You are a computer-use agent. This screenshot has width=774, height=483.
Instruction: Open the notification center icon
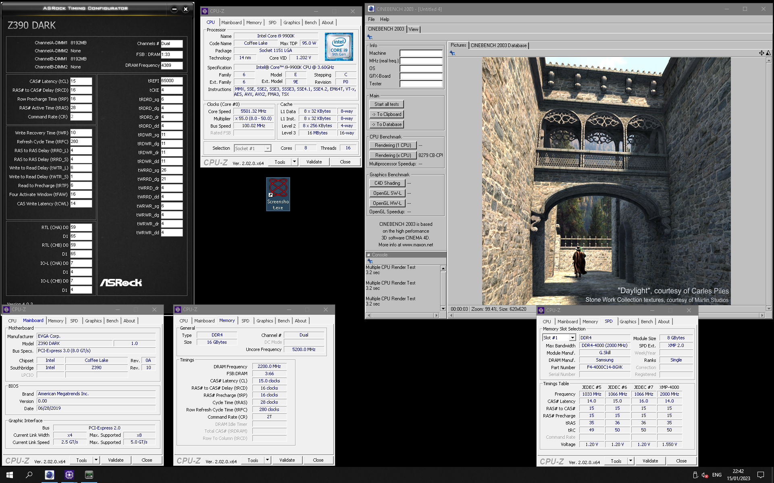(x=761, y=475)
